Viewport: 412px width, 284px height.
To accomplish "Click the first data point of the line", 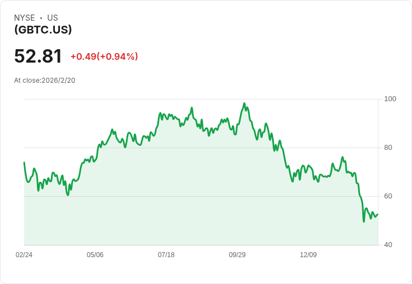I will (x=24, y=163).
